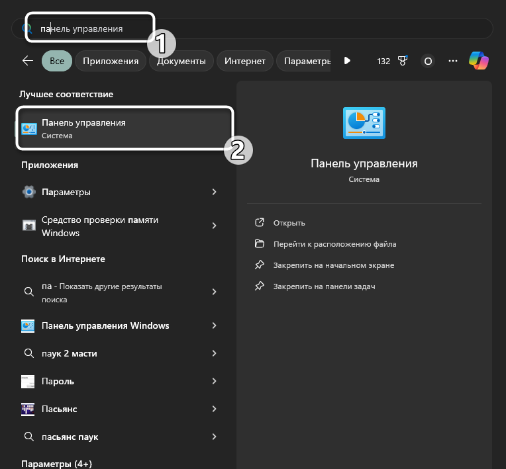Open 'Панель управления' best match result

[125, 128]
